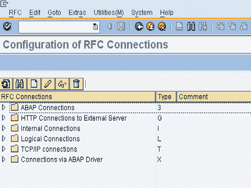Click the Previous Page icon

[x=232, y=27]
